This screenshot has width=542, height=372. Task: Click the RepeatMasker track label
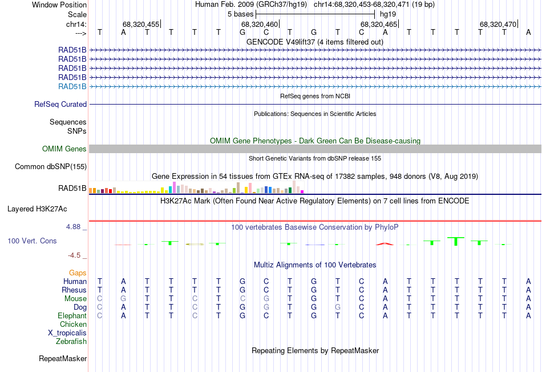[63, 358]
